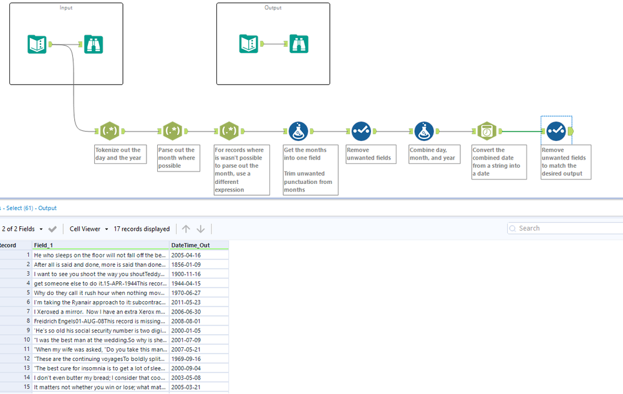Click the Record column header

(16, 245)
